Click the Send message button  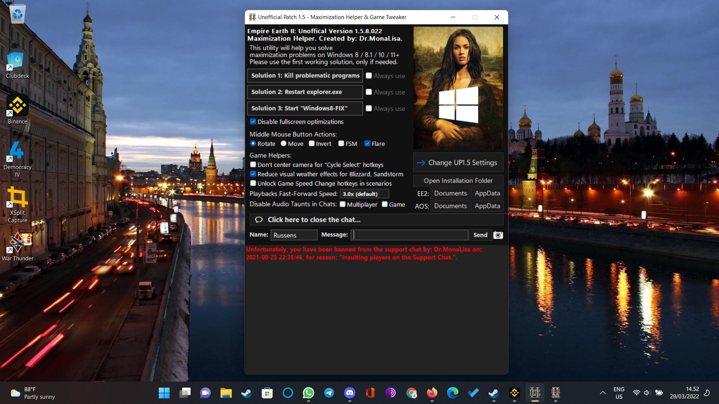pyautogui.click(x=480, y=235)
